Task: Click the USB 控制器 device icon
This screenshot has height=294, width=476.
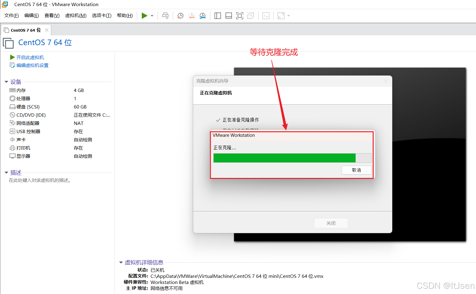Action: click(x=12, y=131)
